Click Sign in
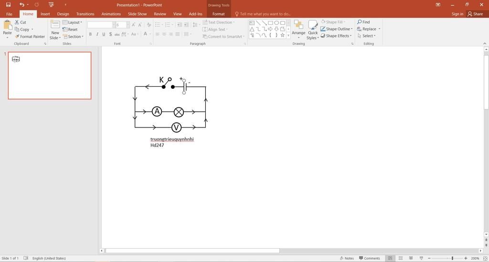Viewport: 489px width, 262px height. coord(457,14)
